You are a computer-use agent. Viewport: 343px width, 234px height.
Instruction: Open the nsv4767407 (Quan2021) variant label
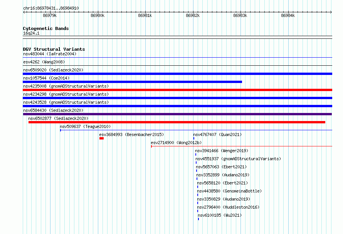tap(217, 134)
